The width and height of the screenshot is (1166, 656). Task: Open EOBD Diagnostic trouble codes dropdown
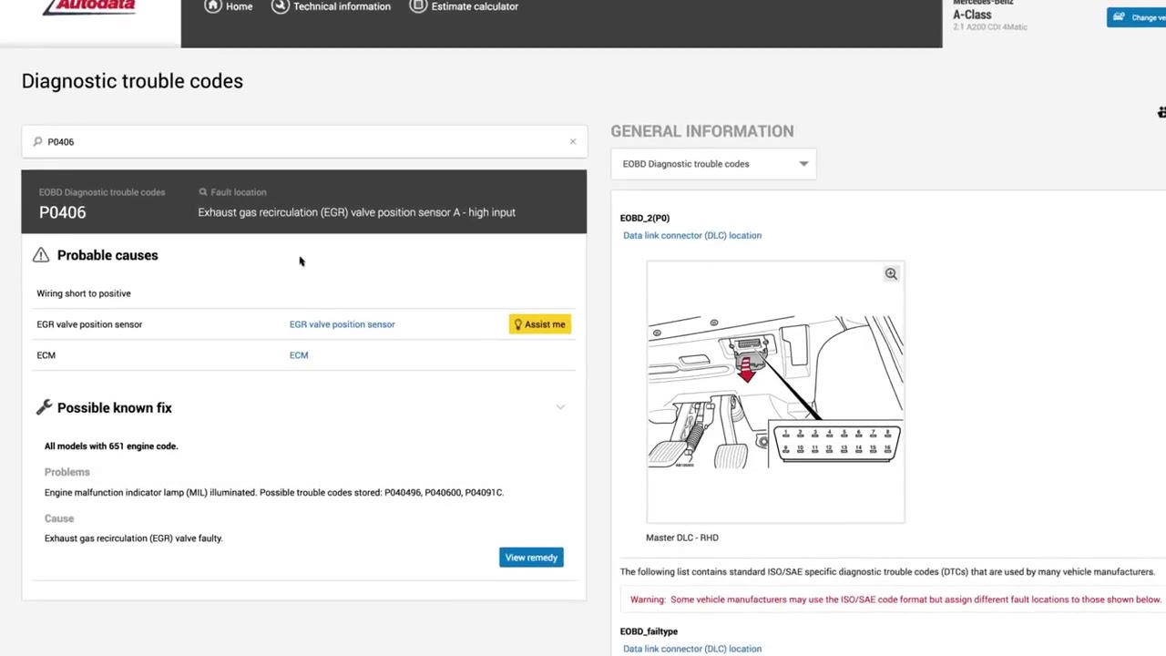coord(714,164)
